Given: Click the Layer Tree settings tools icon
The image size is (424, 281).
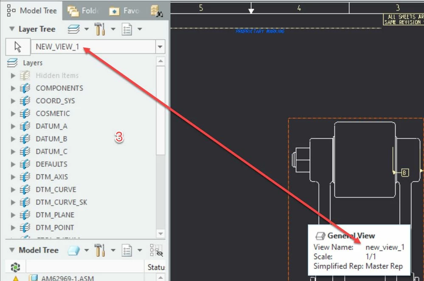Looking at the screenshot, I should (100, 29).
